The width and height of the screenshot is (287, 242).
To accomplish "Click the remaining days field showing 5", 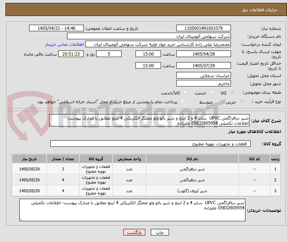I will pos(109,54).
